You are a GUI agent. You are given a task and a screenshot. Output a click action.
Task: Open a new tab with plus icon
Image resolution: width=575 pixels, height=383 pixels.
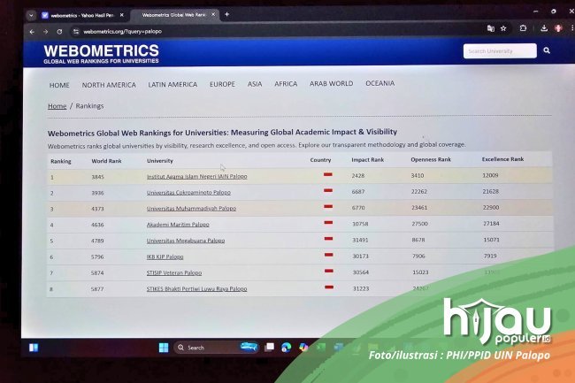click(x=226, y=14)
